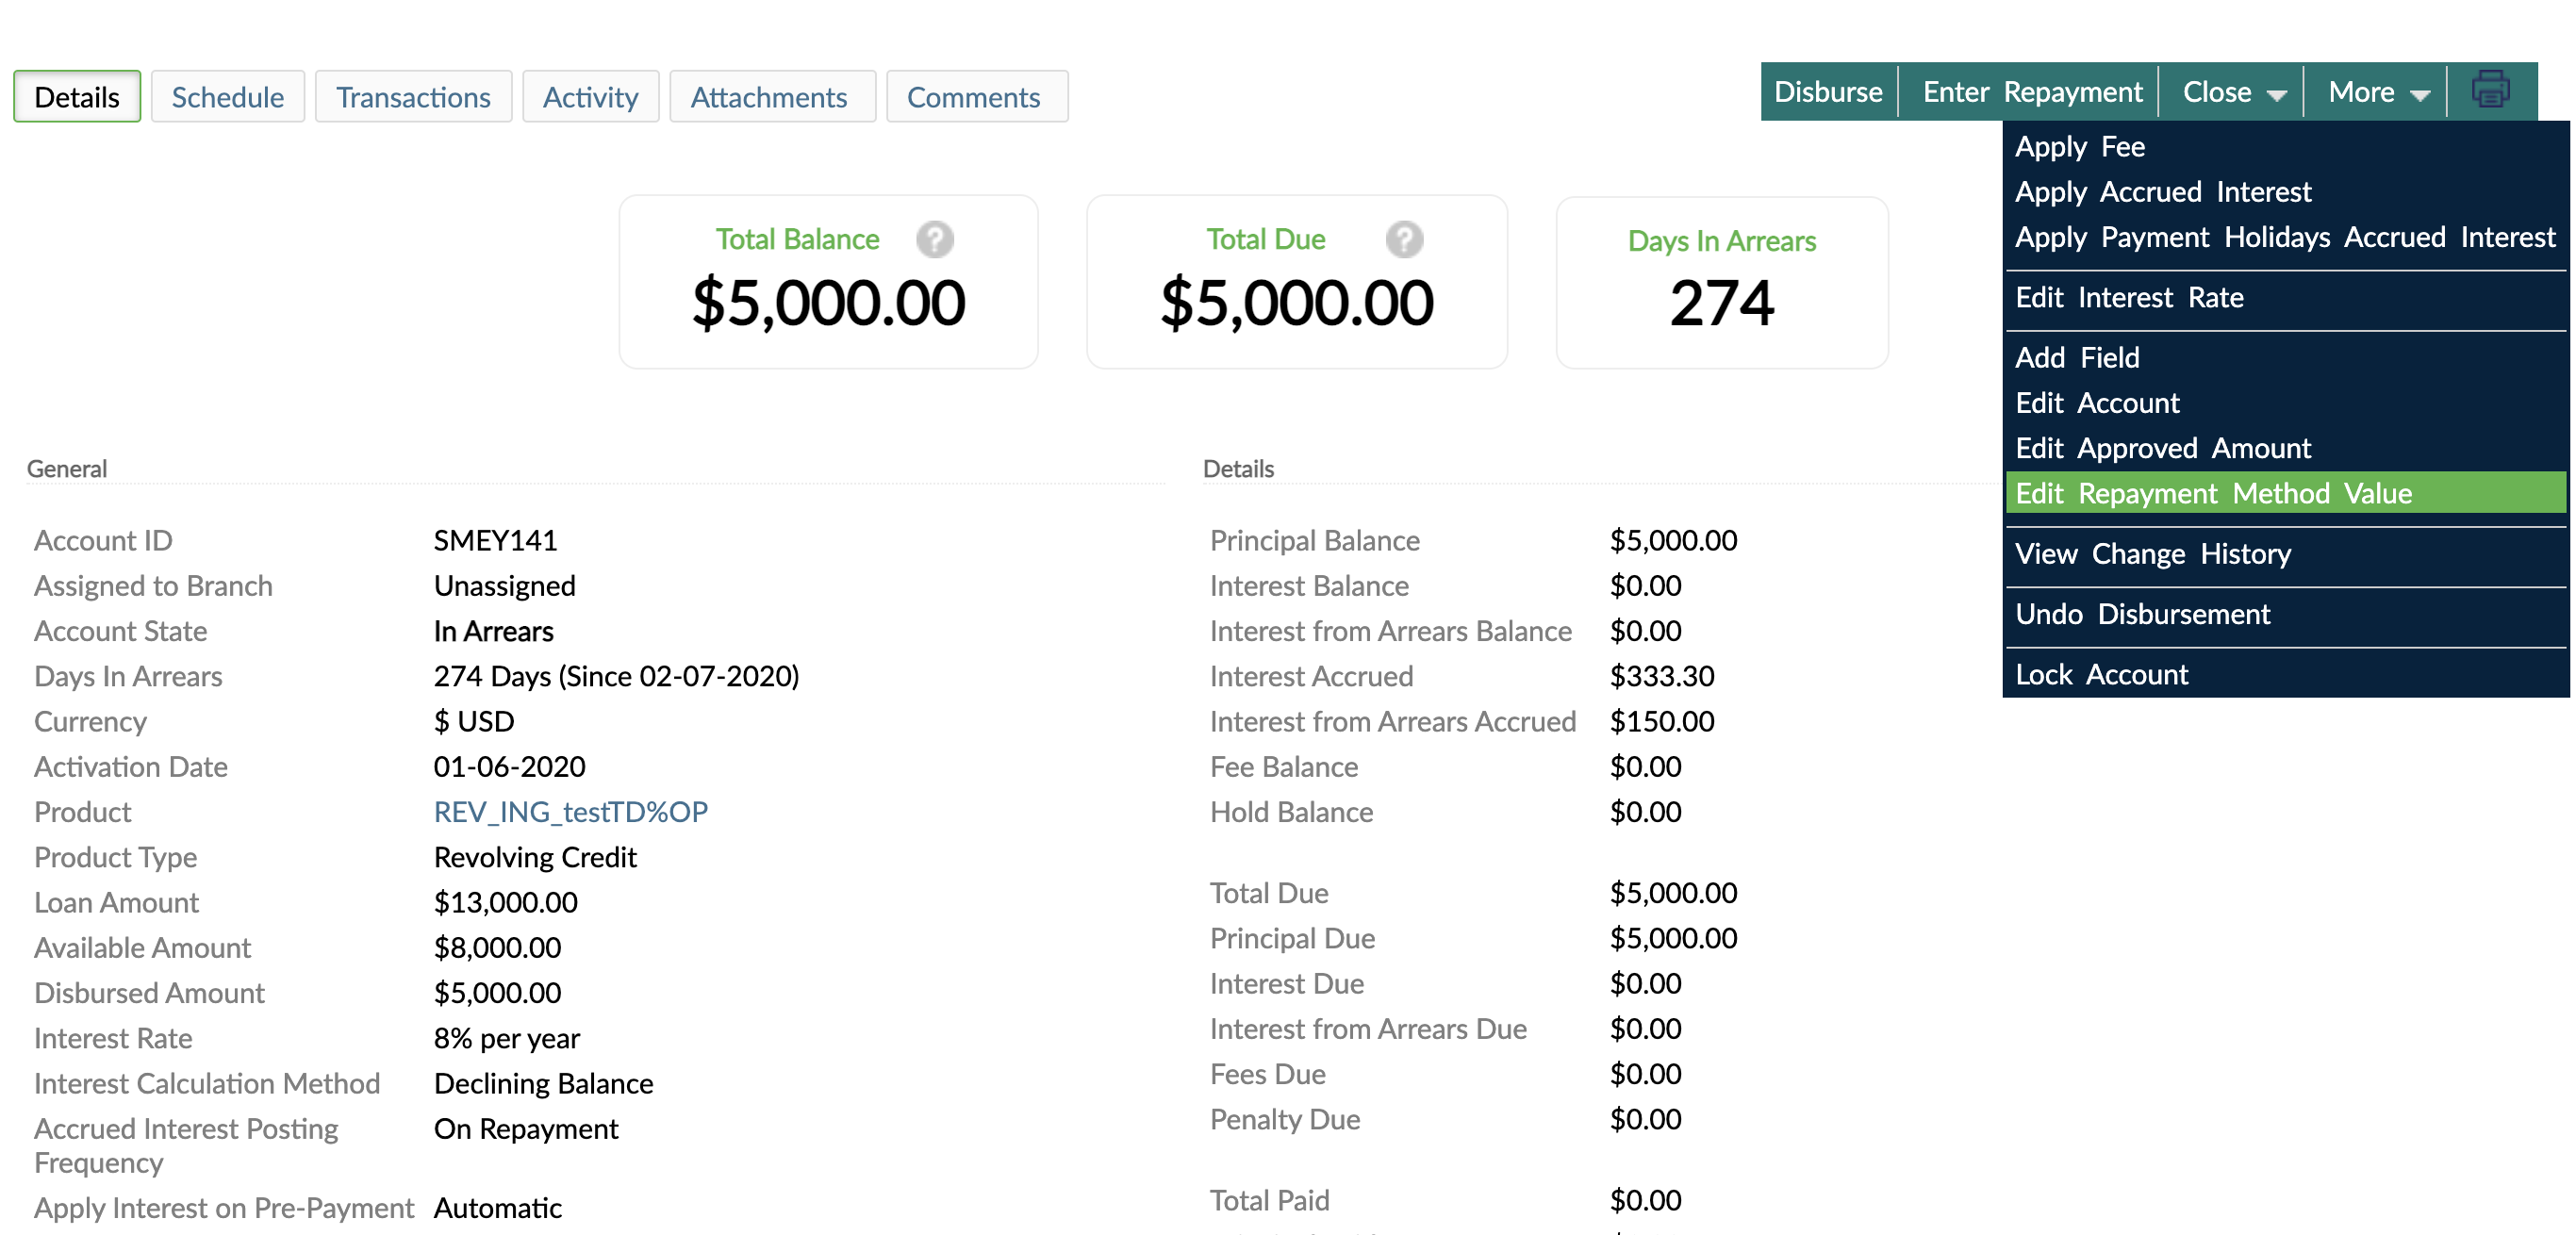Click the Disburse button
Screen dimensions: 2576x1235
[x=1828, y=91]
